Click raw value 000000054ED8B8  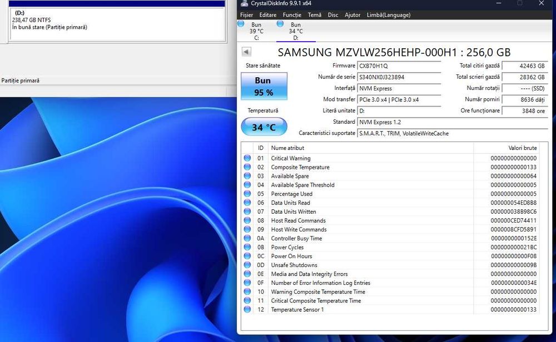point(513,203)
